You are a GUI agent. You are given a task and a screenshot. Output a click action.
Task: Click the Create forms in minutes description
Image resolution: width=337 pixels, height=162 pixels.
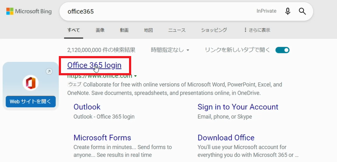[122, 151]
